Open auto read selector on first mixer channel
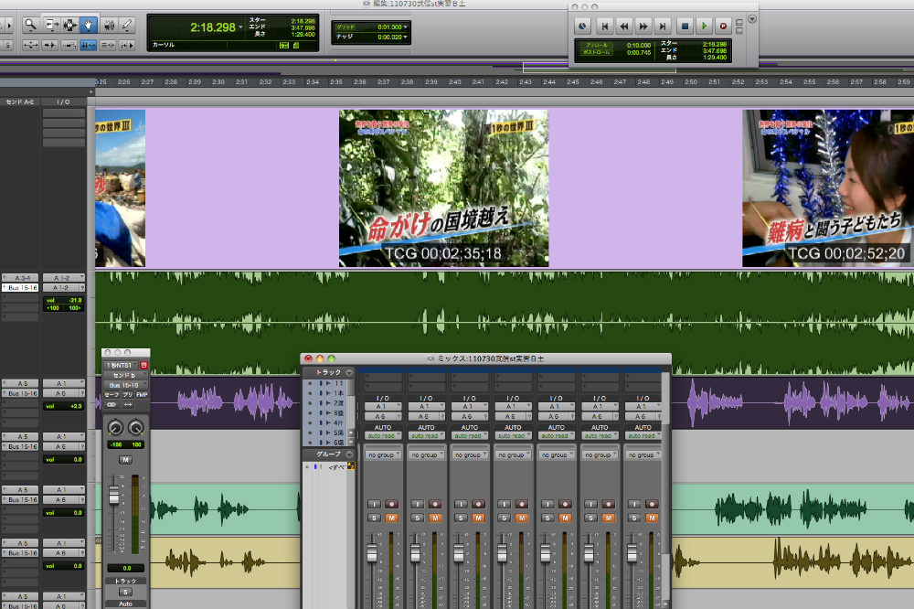The image size is (914, 609). coord(383,436)
